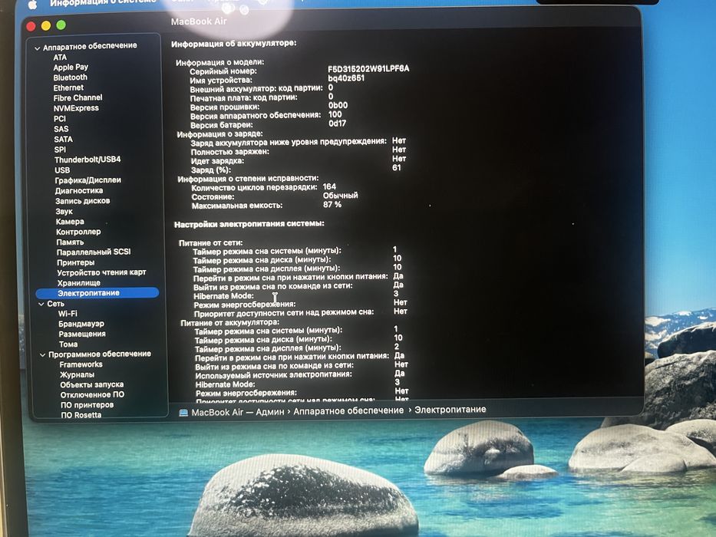This screenshot has height=537, width=716.
Task: Select ATA in the sidebar
Action: (x=60, y=58)
